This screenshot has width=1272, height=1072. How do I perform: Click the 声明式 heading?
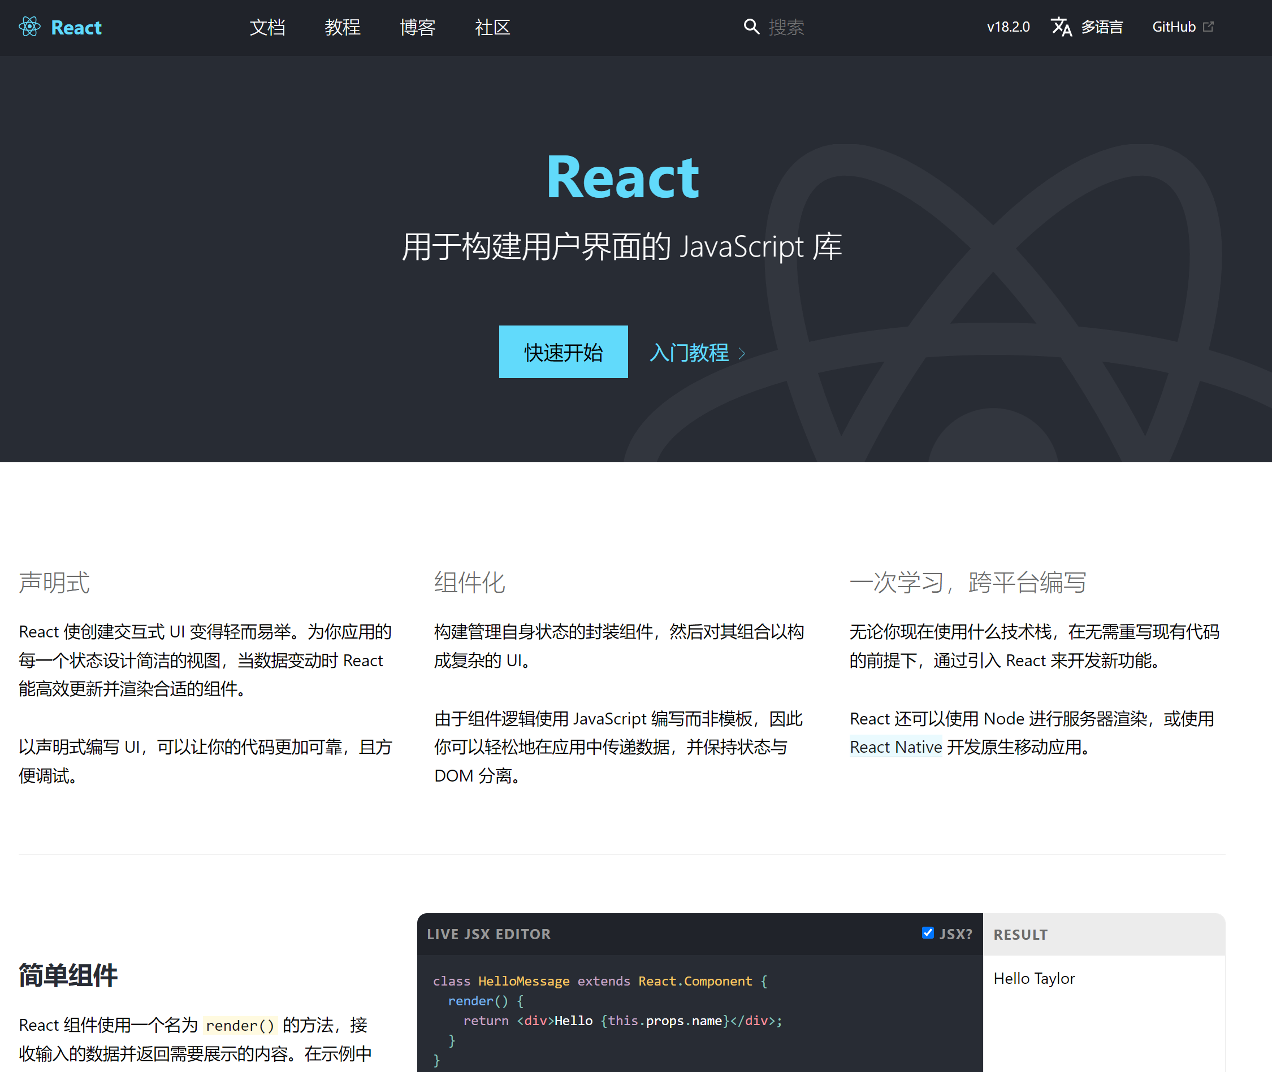[x=54, y=582]
